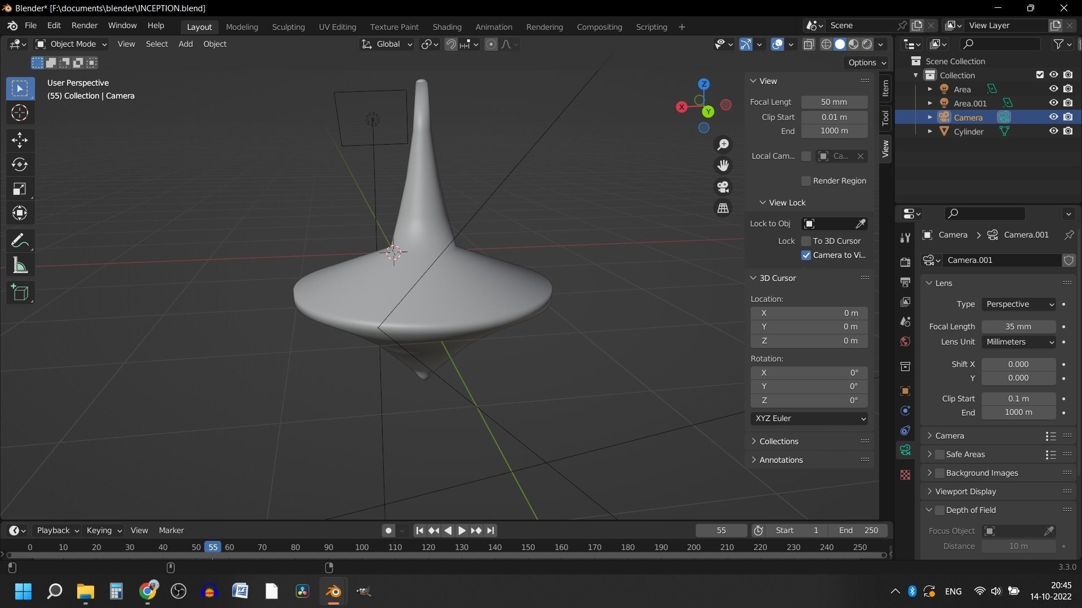Open Object Constraint properties tab icon
The height and width of the screenshot is (608, 1082).
pos(905,431)
